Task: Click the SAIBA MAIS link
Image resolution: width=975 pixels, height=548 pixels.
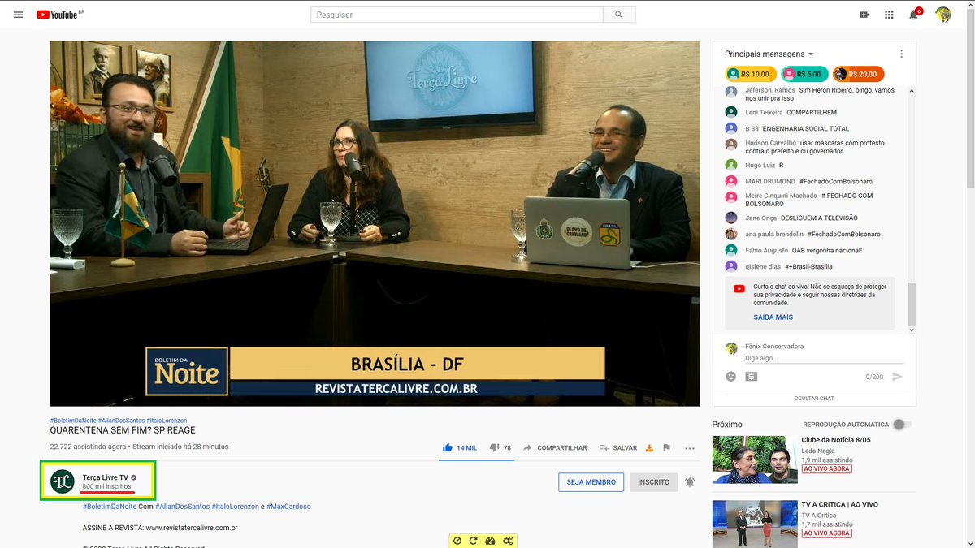Action: tap(773, 317)
